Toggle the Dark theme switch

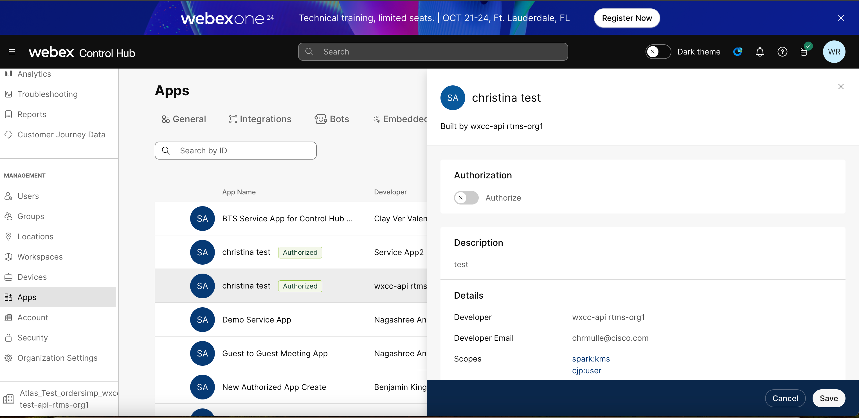(658, 52)
